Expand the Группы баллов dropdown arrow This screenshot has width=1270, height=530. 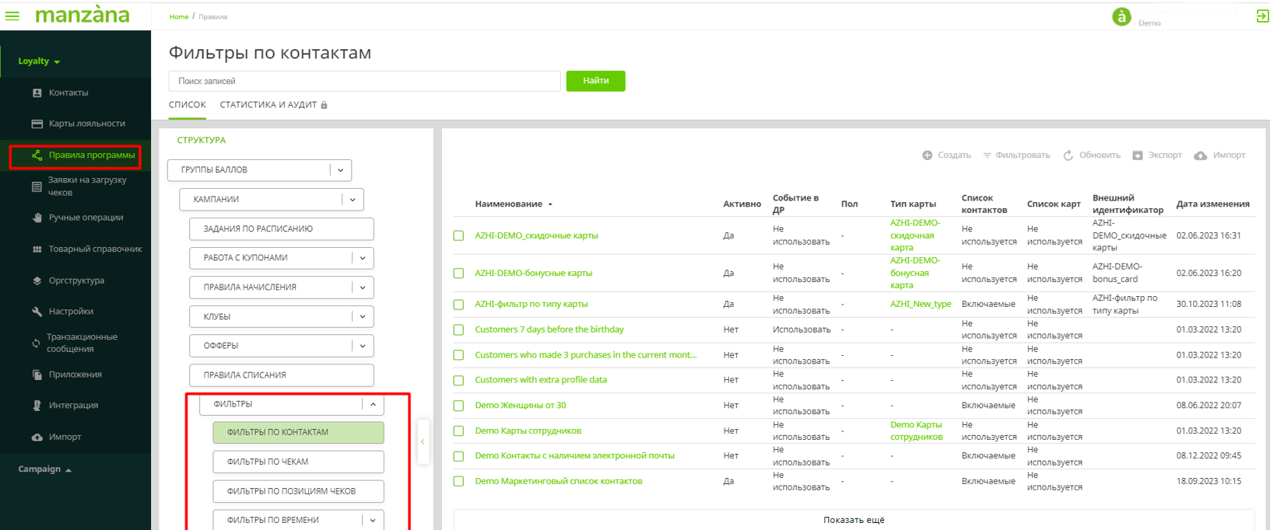click(340, 170)
